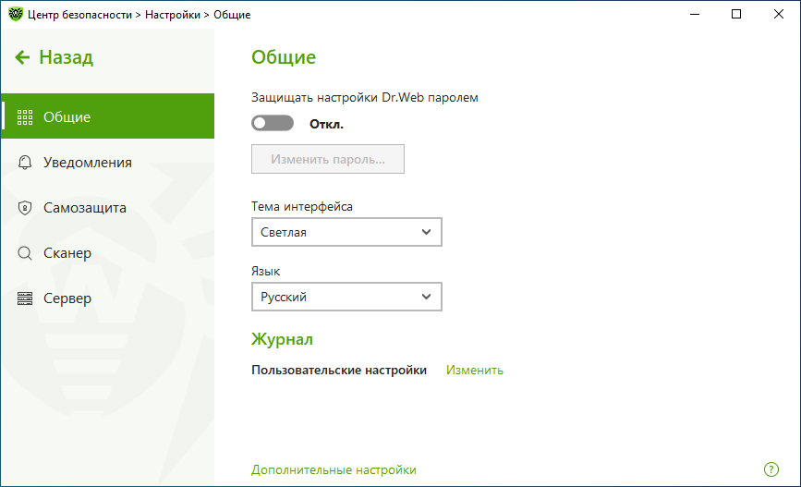Open the Язык language dropdown
The width and height of the screenshot is (801, 487).
click(x=346, y=297)
